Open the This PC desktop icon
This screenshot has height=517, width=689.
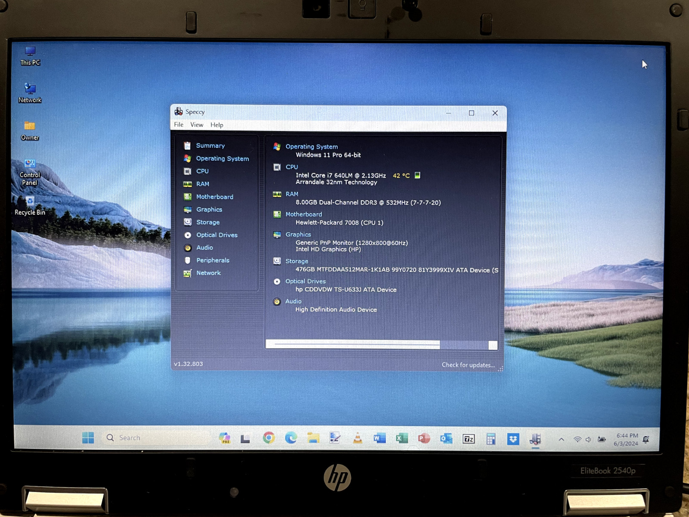click(30, 56)
